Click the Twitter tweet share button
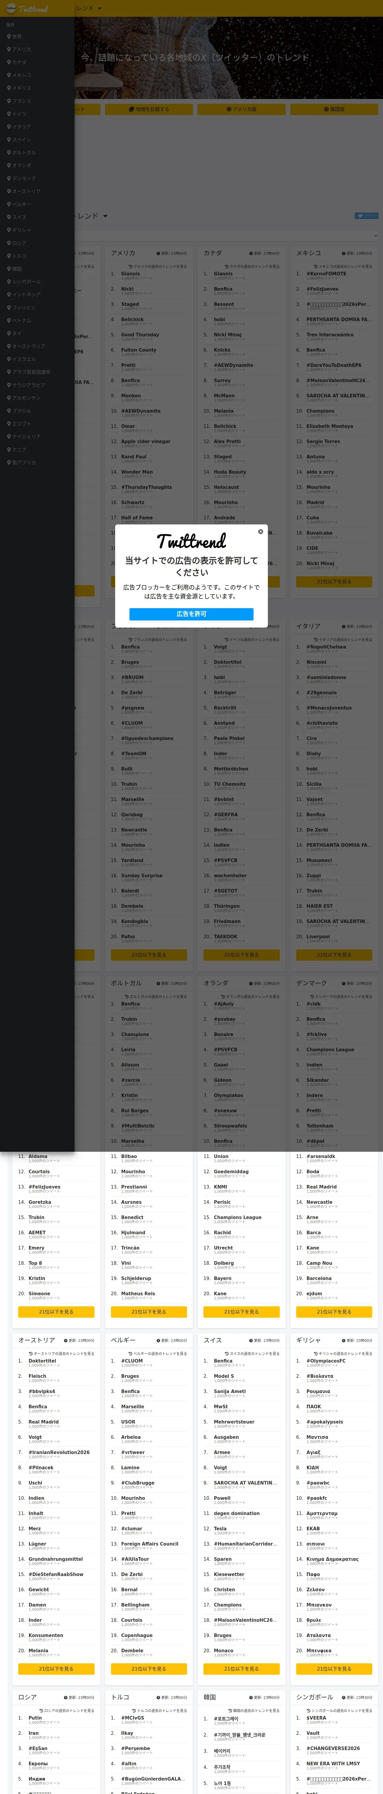This screenshot has width=383, height=1794. [366, 216]
